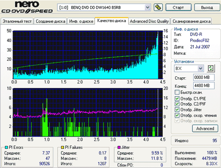
Task: Toggle Отобр. C2/PIF checkbox
Action: point(177,104)
